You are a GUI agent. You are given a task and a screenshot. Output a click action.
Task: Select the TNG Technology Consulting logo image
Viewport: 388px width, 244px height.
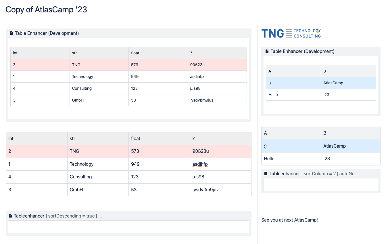291,33
